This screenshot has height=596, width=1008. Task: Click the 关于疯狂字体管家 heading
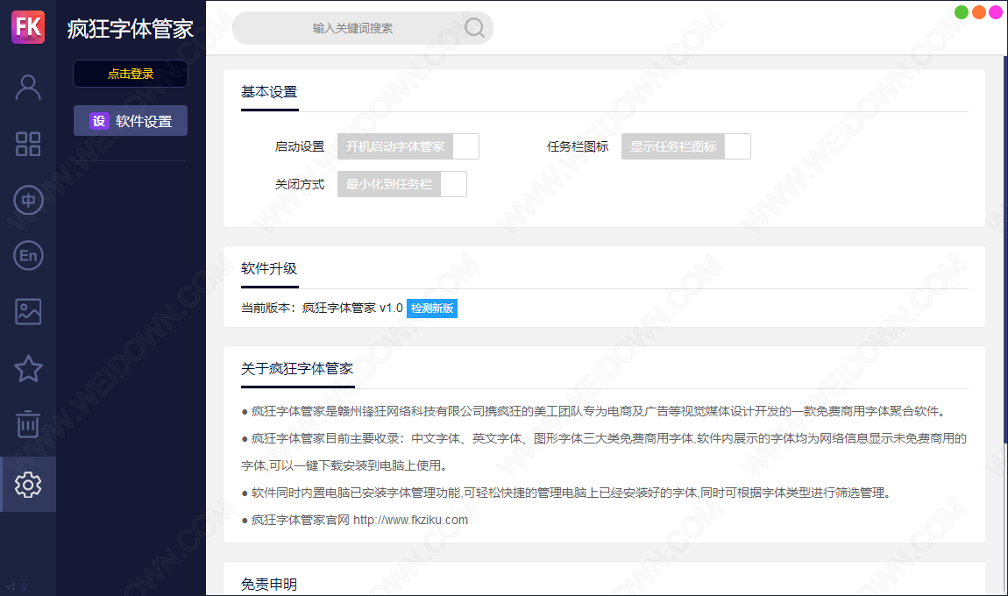297,368
